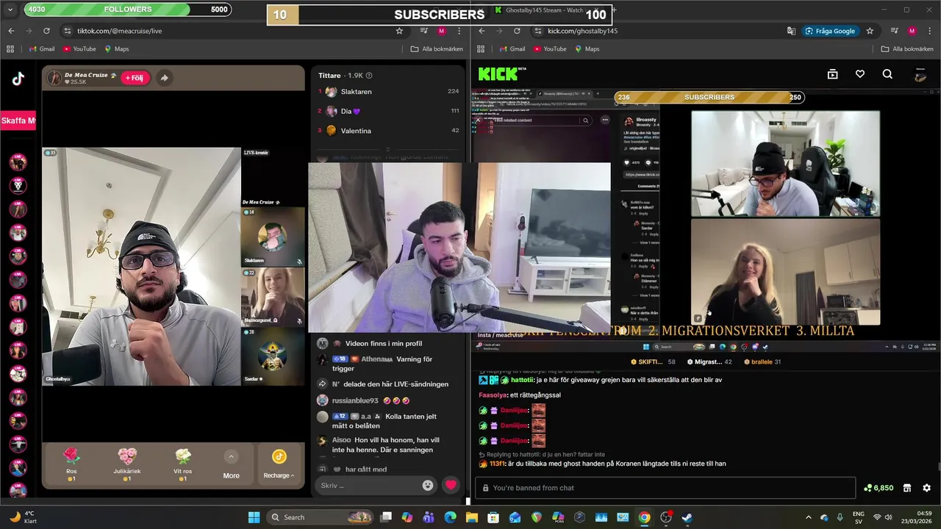941x529 pixels.
Task: View site information for kick.com
Action: (537, 31)
